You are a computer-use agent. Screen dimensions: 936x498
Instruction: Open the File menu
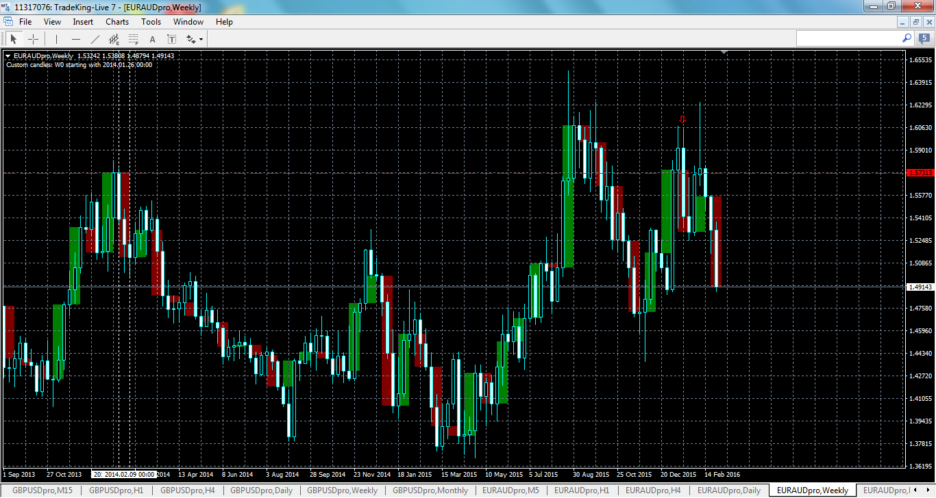click(25, 22)
